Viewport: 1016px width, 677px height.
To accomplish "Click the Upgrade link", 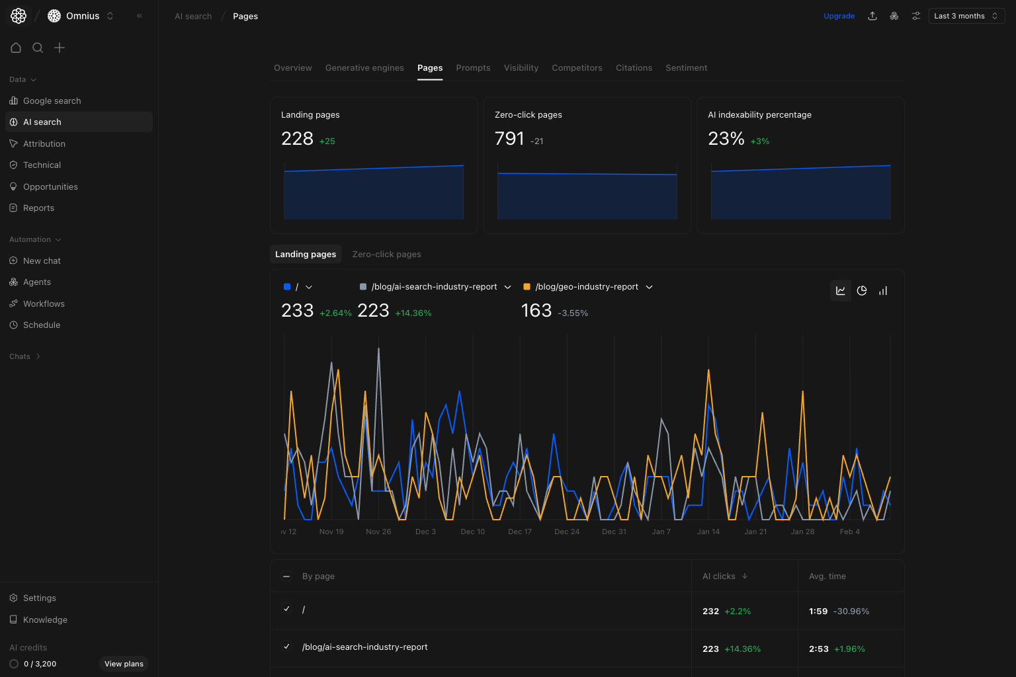I will (x=839, y=15).
